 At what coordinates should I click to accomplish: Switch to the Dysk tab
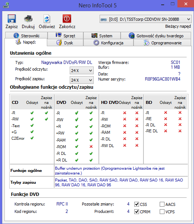[x=65, y=43]
